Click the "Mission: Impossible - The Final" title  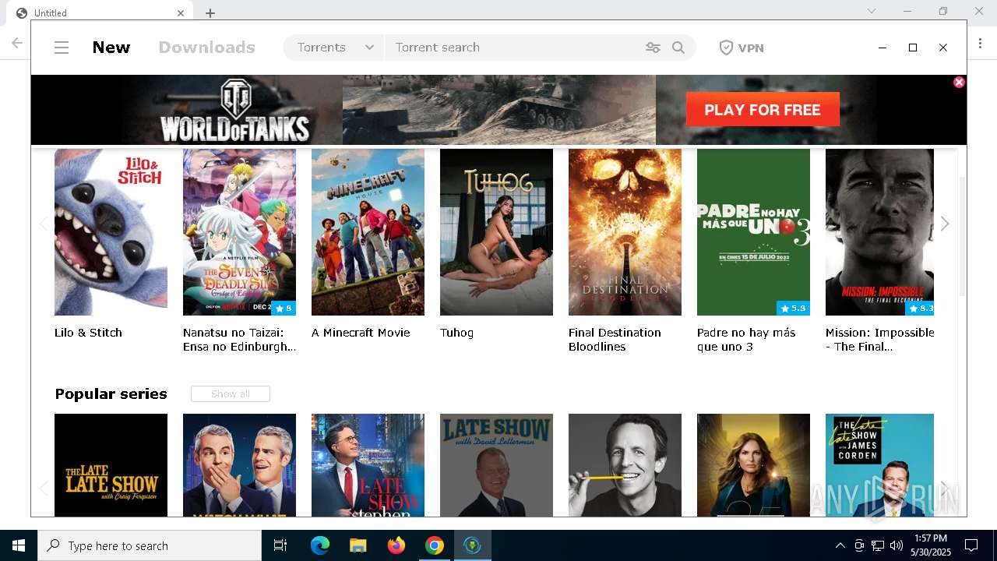879,340
